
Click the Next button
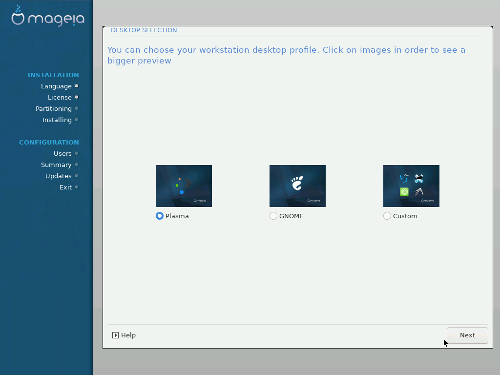(x=467, y=335)
